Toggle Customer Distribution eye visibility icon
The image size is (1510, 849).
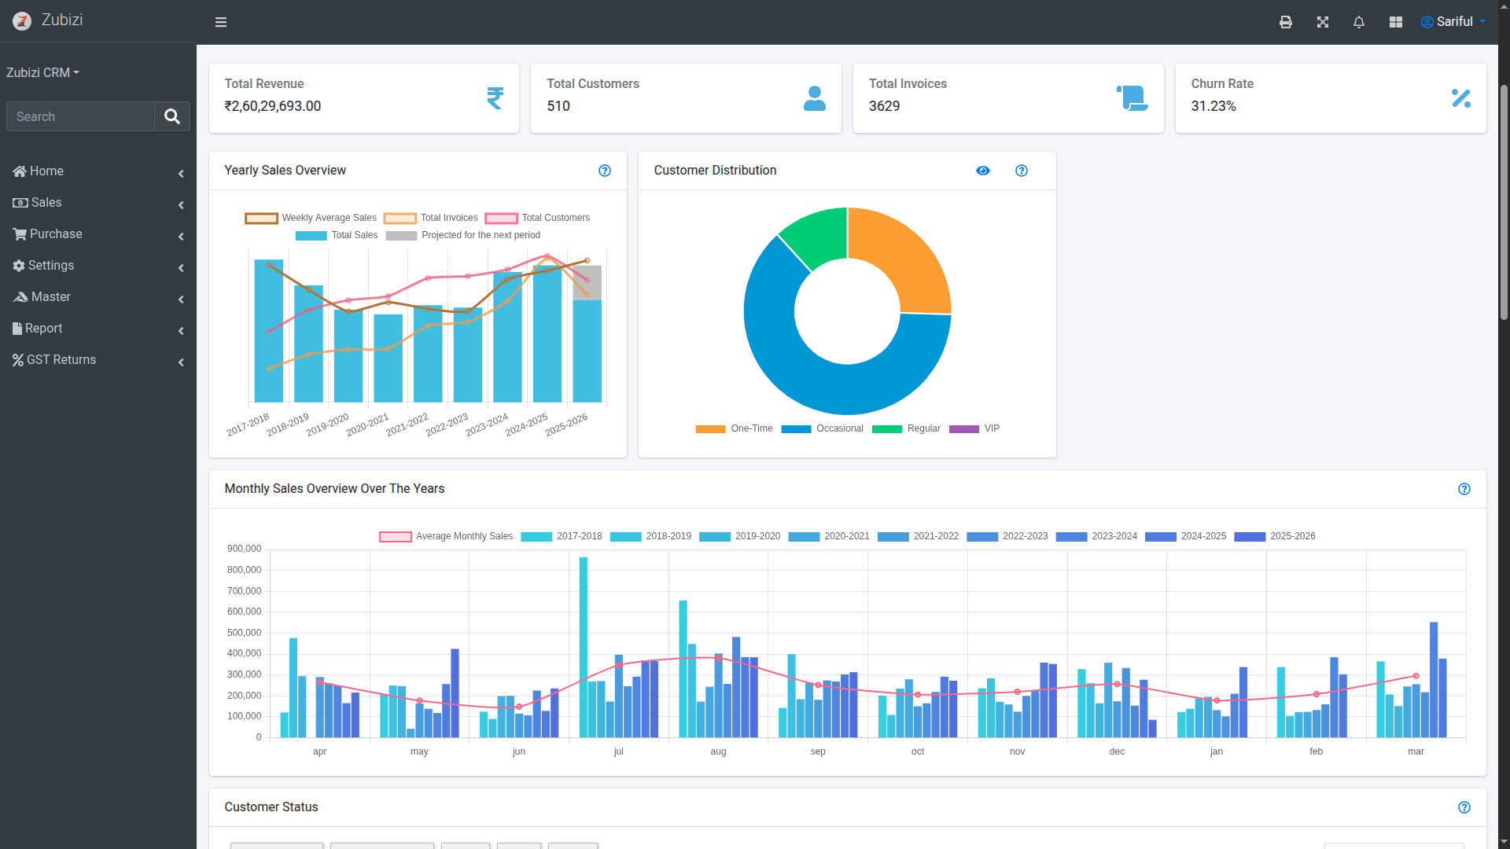[x=983, y=171]
